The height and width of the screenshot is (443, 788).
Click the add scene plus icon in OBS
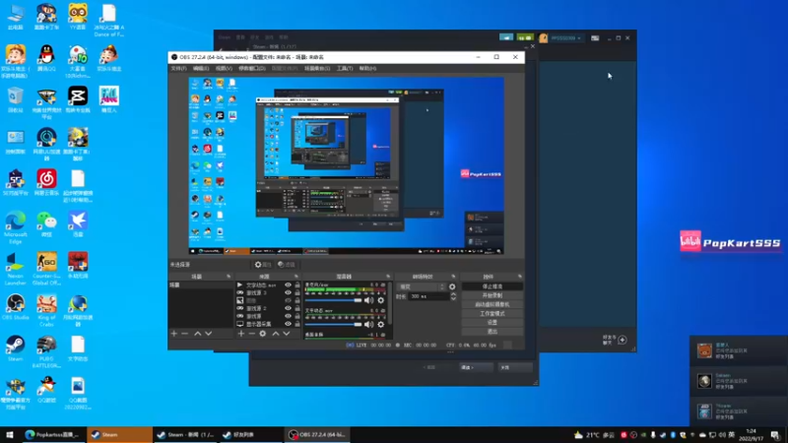(174, 334)
